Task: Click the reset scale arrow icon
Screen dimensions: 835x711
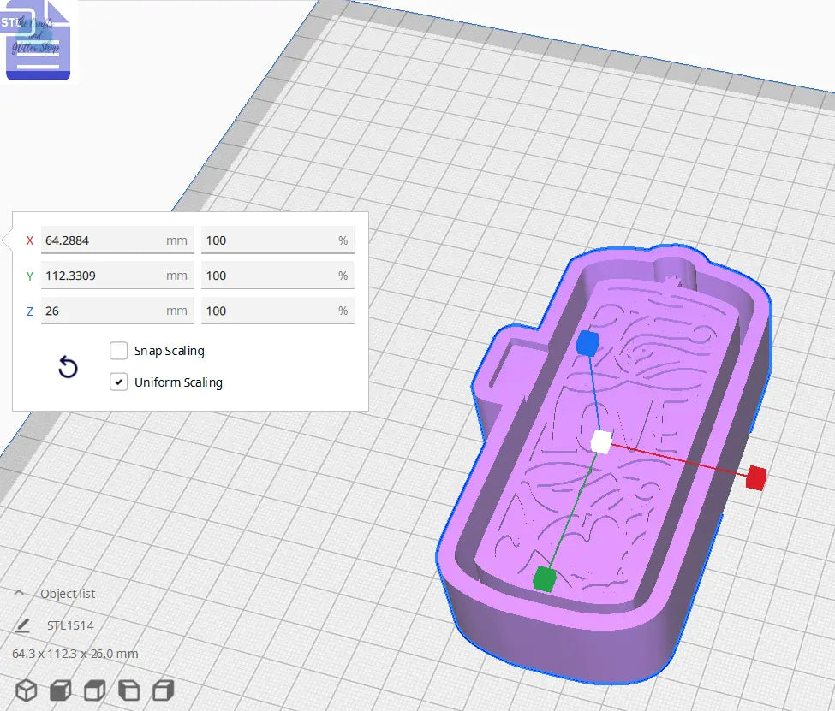Action: click(x=67, y=366)
